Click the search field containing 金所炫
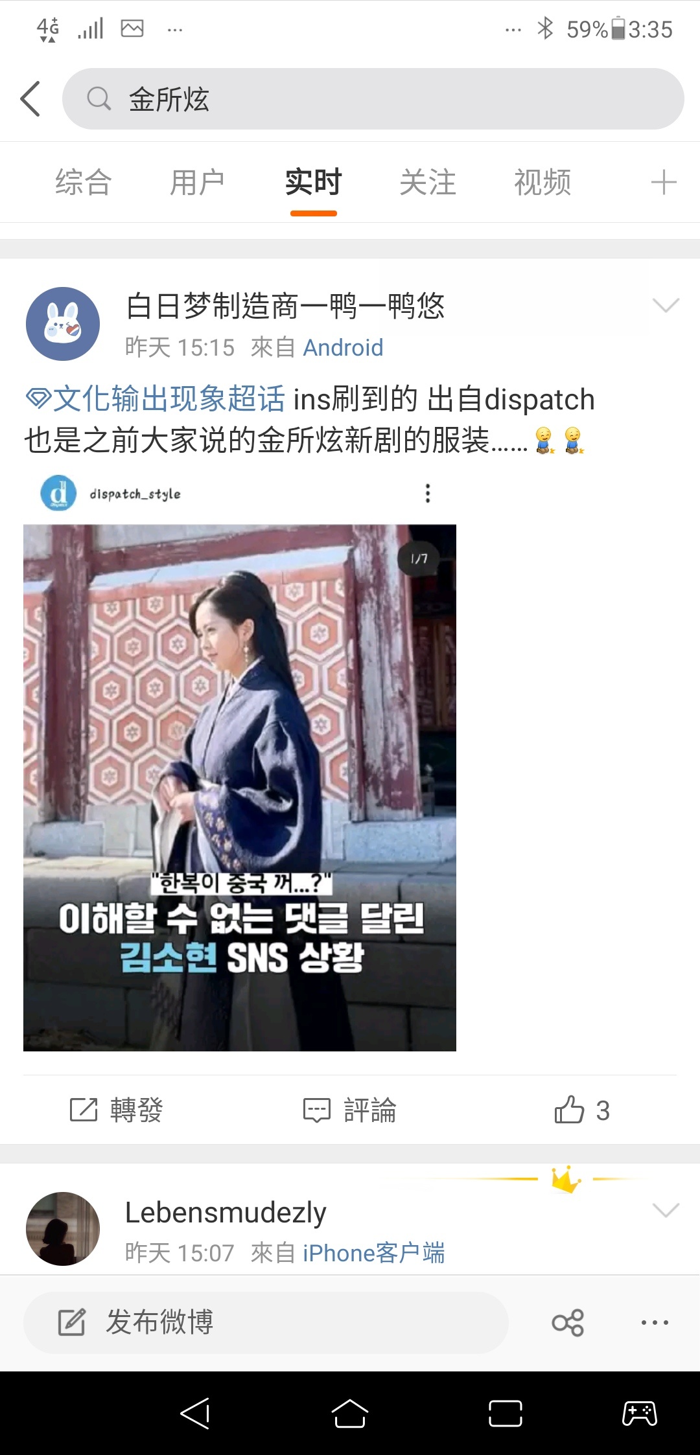 click(x=373, y=99)
